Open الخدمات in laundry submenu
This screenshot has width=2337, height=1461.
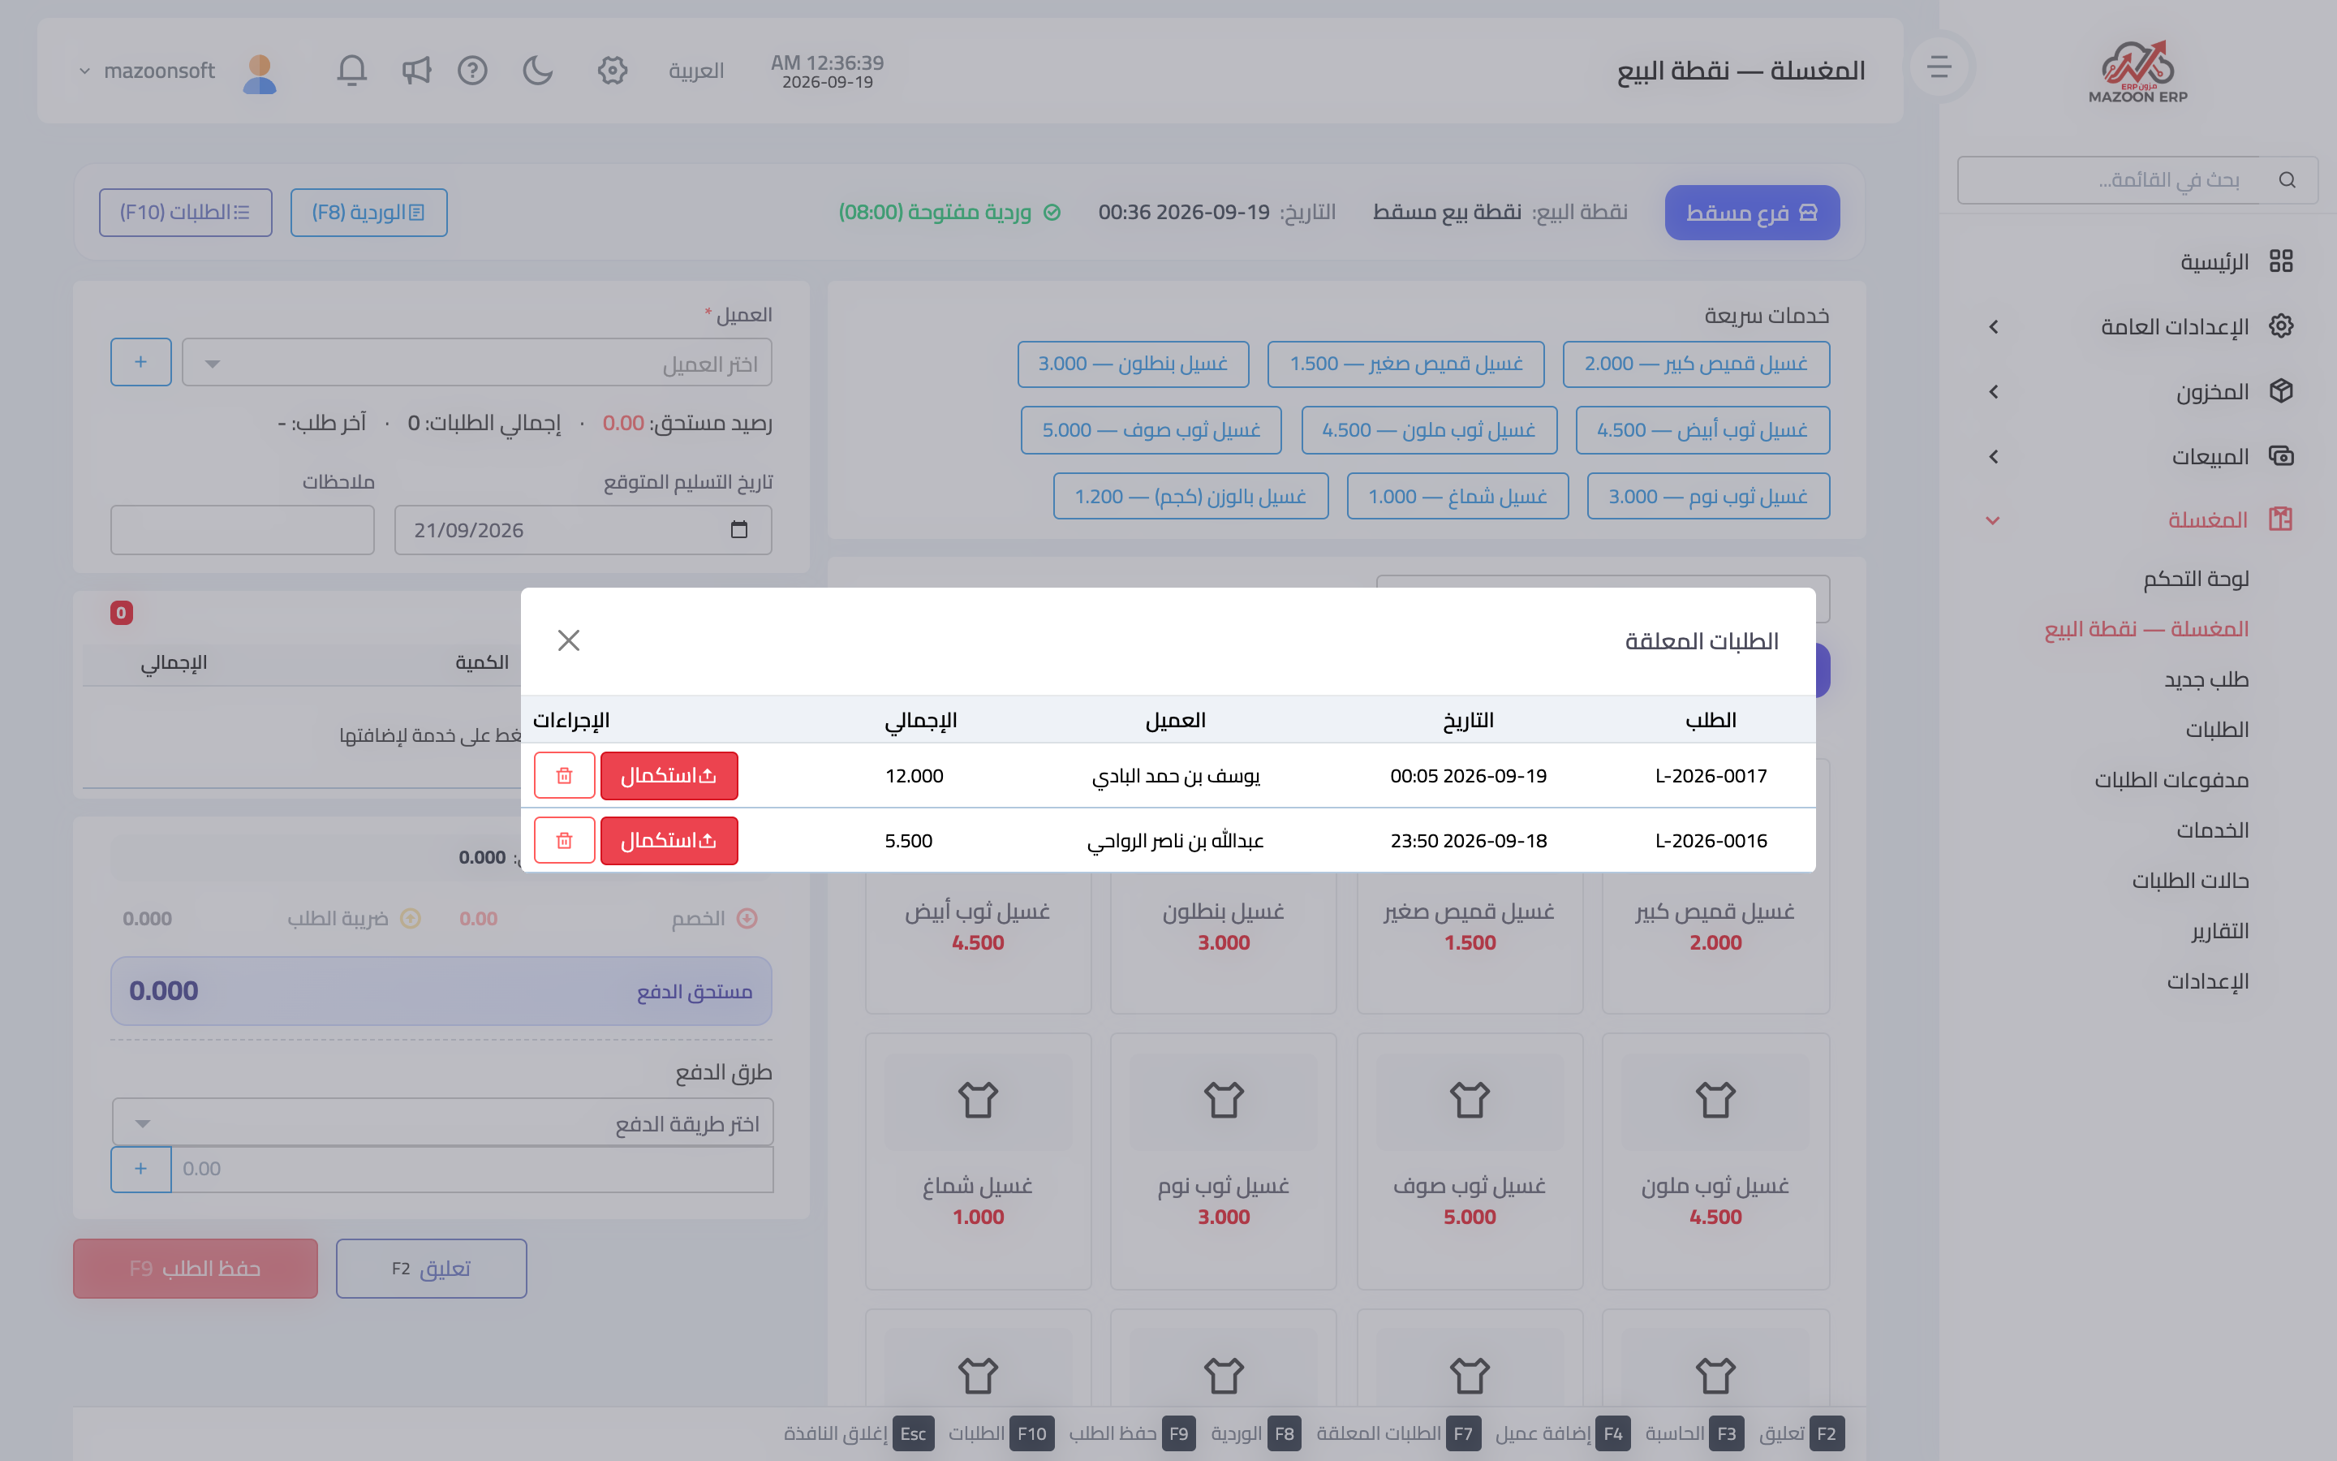click(2212, 830)
